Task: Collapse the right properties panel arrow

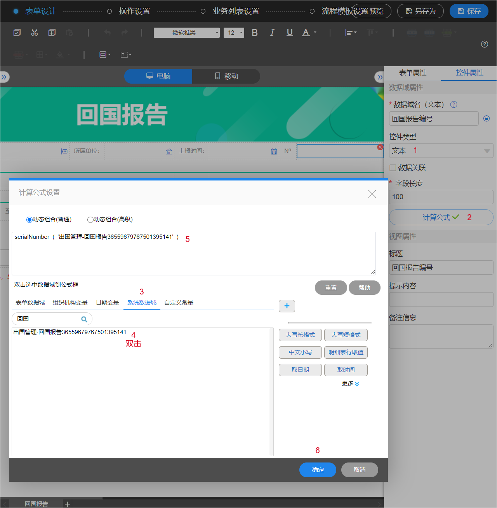Action: 379,77
